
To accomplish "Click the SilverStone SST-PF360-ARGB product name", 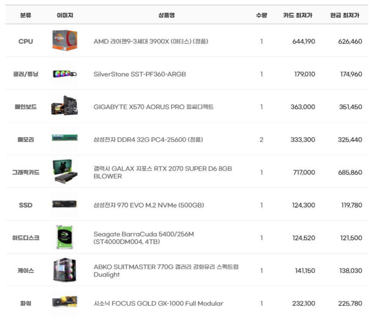I will (140, 74).
